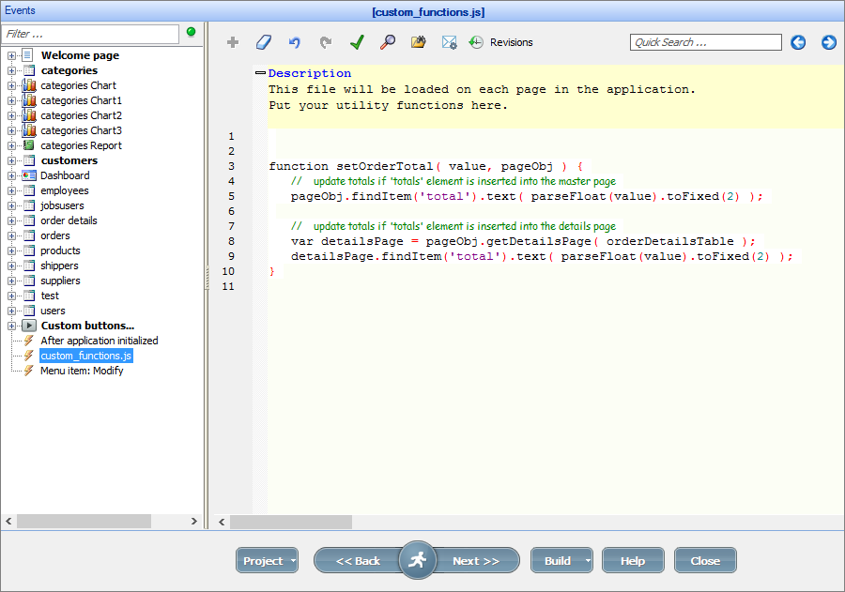Open the envelope with gear toolbar icon
Image resolution: width=845 pixels, height=592 pixels.
click(449, 42)
